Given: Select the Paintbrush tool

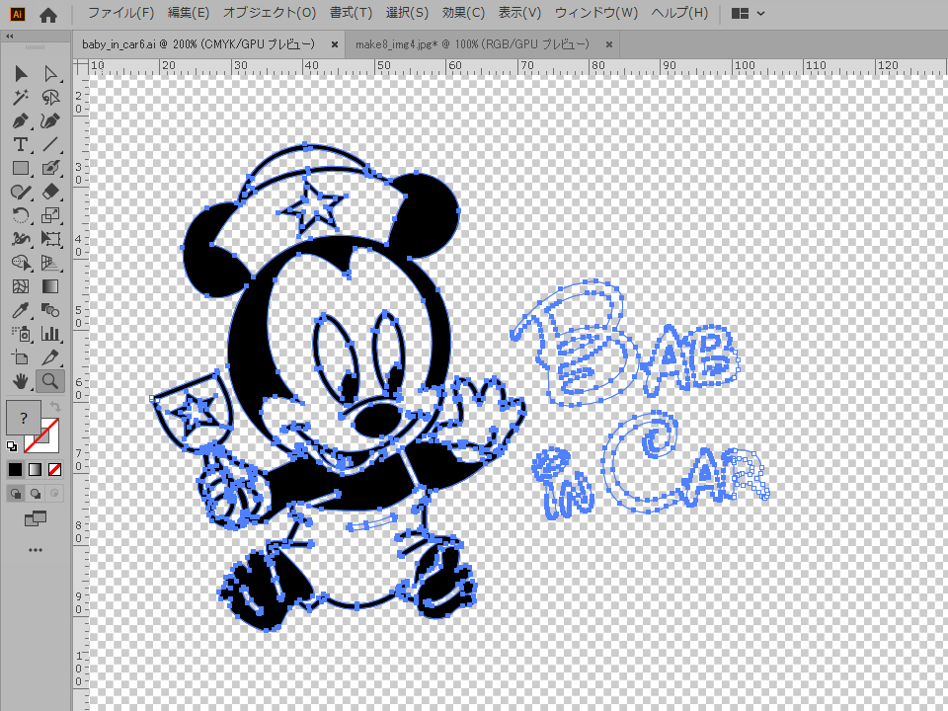Looking at the screenshot, I should 50,168.
